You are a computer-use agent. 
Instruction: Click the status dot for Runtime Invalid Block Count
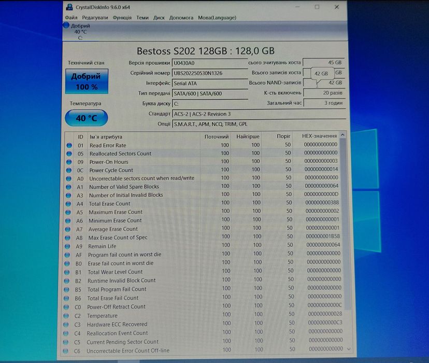coord(66,281)
